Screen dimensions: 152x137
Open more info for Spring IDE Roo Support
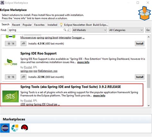[x=83, y=62]
